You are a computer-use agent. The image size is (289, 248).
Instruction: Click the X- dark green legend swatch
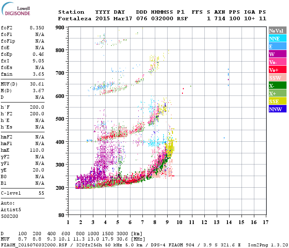point(277,86)
